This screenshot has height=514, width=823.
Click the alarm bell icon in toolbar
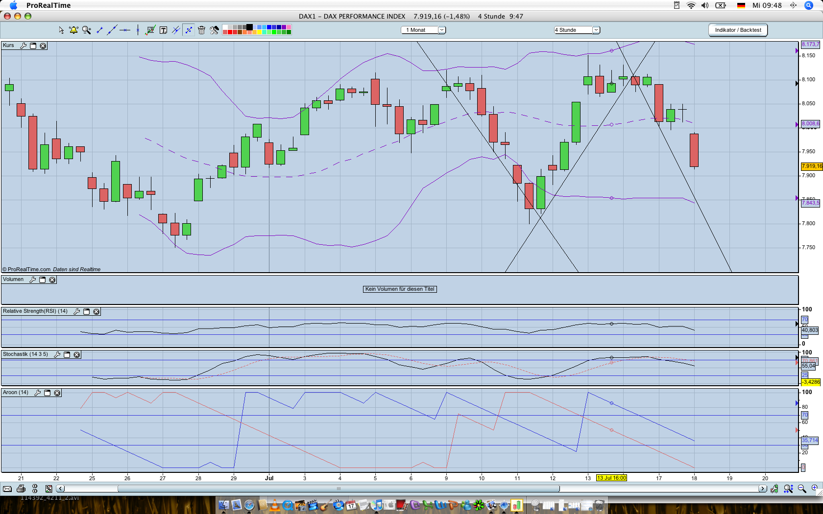point(73,30)
